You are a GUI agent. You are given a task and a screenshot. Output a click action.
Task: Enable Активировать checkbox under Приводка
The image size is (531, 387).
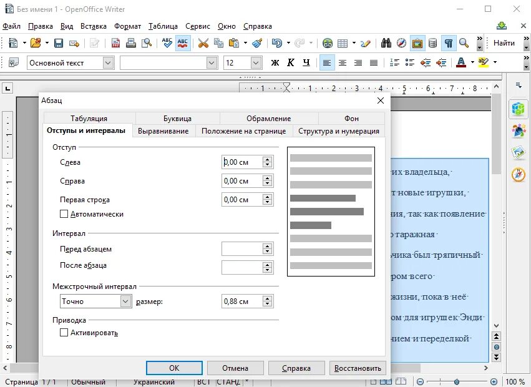[64, 333]
